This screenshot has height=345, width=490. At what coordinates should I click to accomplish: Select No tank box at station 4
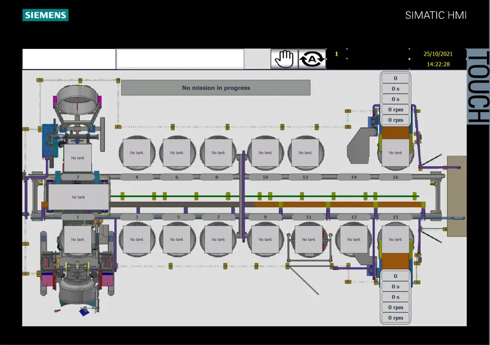coord(137,153)
